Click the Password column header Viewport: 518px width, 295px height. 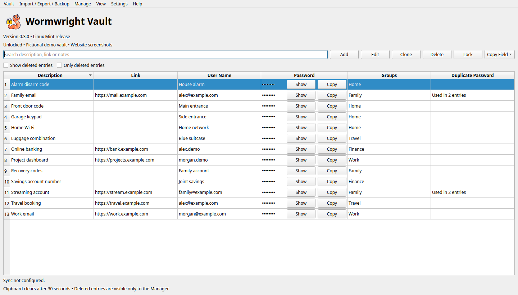(x=304, y=75)
